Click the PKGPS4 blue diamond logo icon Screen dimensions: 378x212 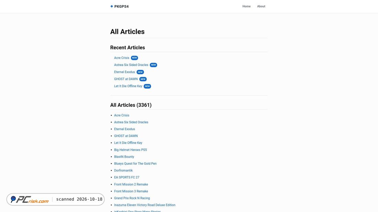[112, 6]
